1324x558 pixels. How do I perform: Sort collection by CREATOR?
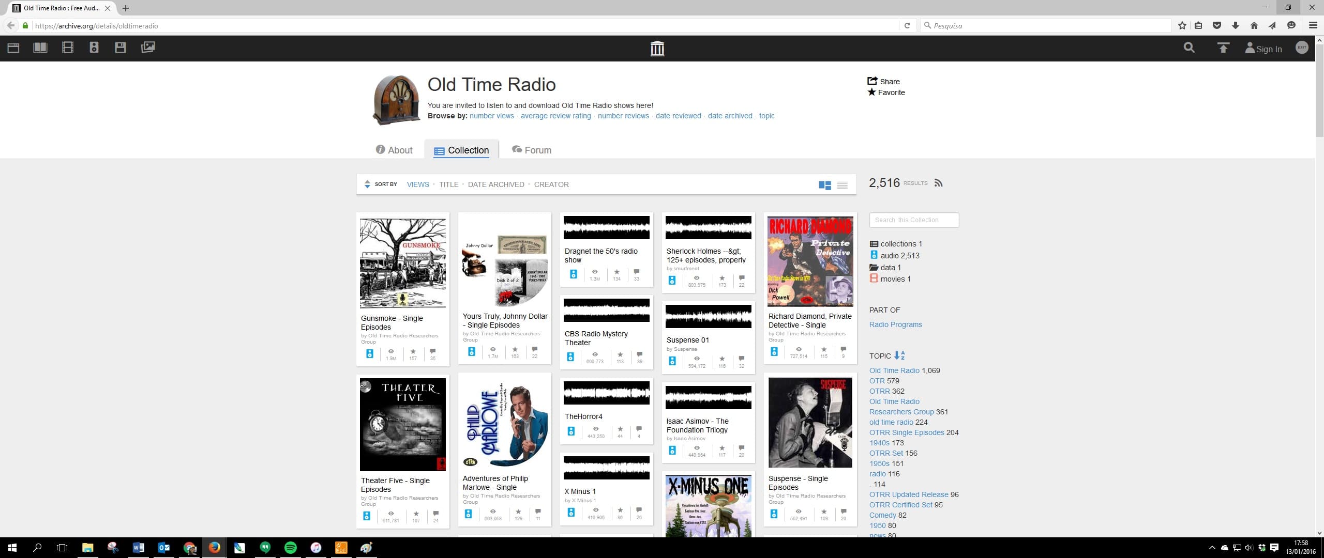point(551,184)
